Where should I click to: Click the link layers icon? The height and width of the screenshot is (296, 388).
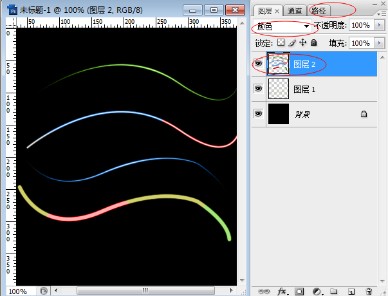[264, 291]
